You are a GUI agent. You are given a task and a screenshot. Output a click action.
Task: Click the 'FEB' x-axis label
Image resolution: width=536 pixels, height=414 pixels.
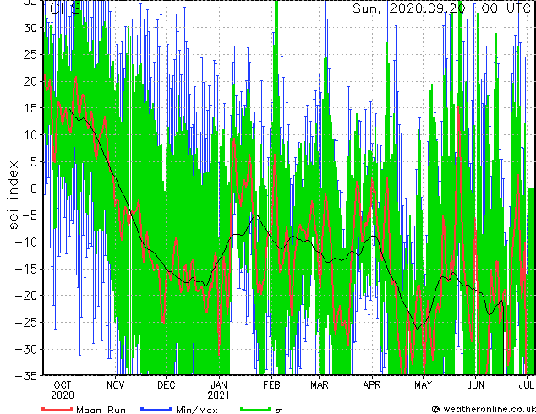coord(271,385)
